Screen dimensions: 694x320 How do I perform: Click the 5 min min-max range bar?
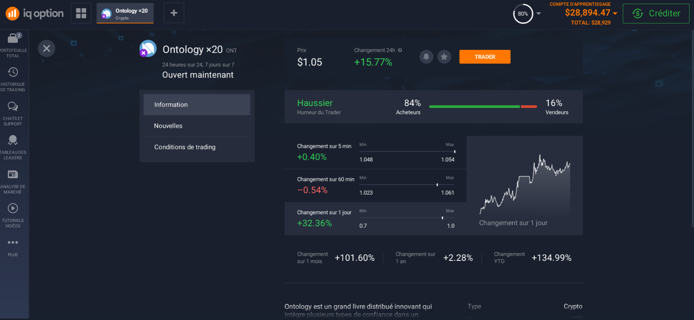point(407,152)
